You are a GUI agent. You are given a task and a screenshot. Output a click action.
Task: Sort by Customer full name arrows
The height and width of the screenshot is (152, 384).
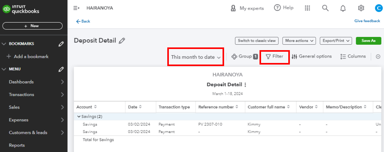coord(289,107)
